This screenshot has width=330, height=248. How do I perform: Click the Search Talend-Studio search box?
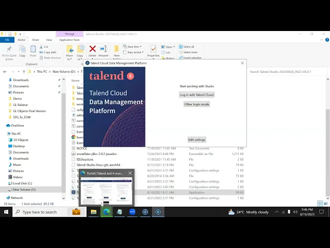(288, 72)
